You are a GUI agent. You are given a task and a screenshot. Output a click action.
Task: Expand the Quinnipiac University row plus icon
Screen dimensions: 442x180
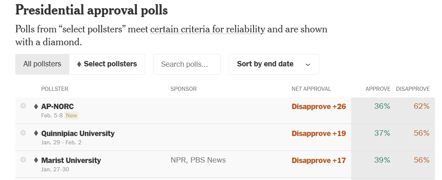pos(23,133)
